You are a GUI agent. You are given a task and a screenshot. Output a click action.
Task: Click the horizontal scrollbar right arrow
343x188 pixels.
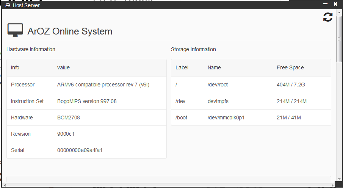[x=334, y=185]
